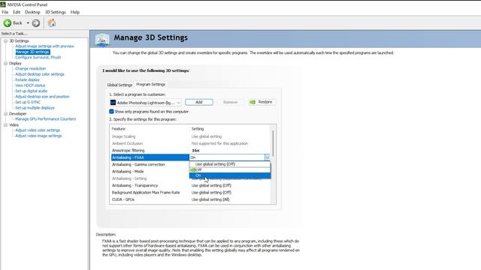Open the 3D Settings menu
481x270 pixels.
point(56,12)
